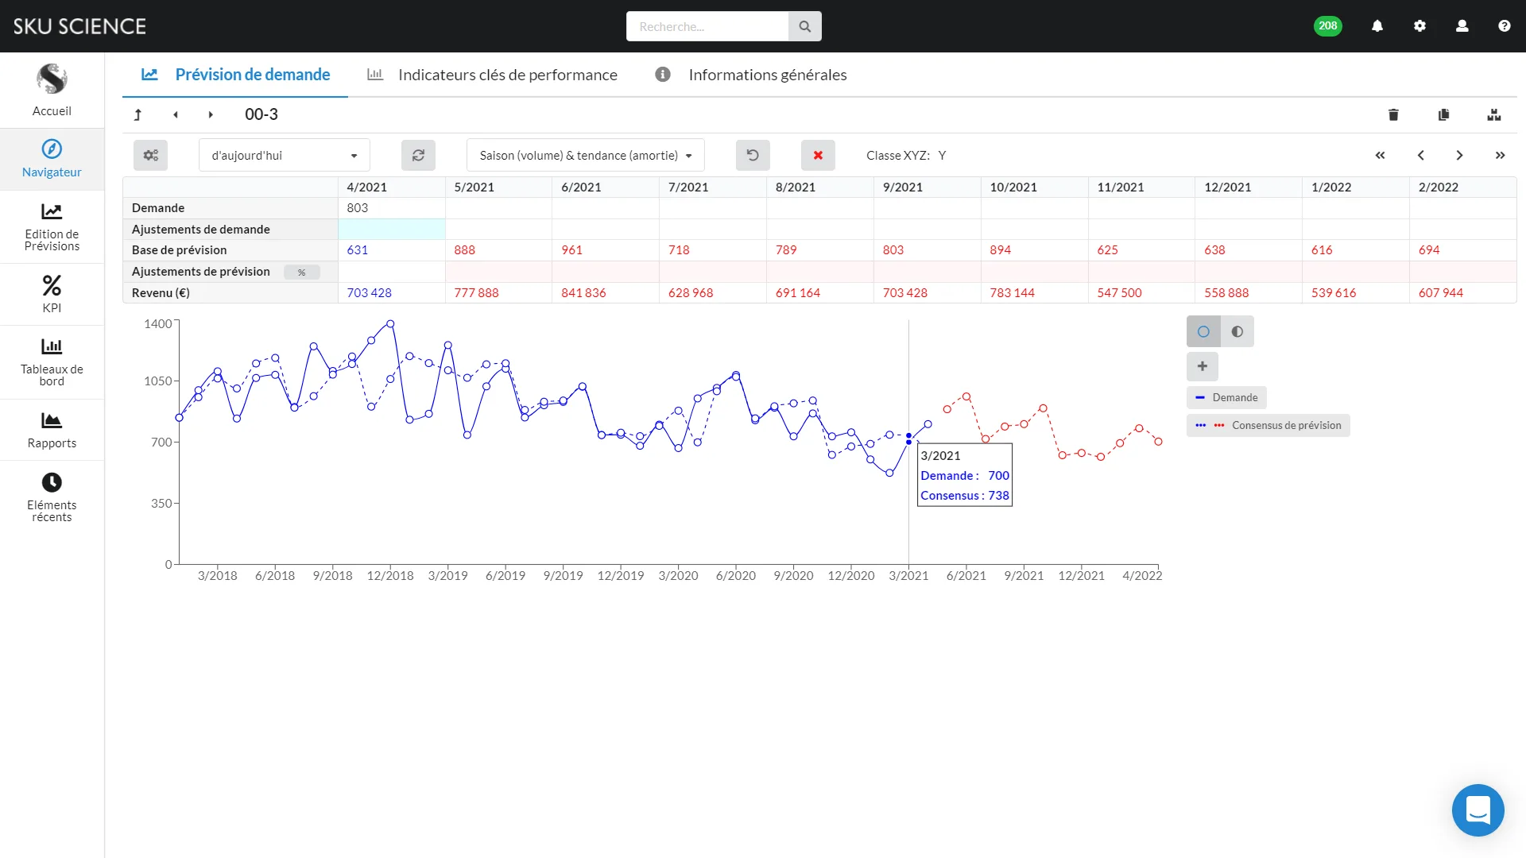Open the hierarchy tree icon

pyautogui.click(x=1494, y=115)
